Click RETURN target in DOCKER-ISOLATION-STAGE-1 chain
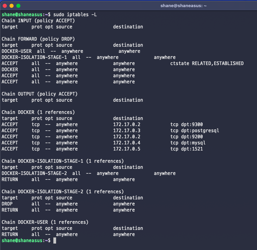257x250 pixels. [10, 179]
